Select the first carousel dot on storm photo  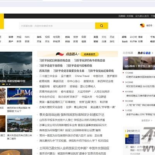pyautogui.click(x=3, y=84)
